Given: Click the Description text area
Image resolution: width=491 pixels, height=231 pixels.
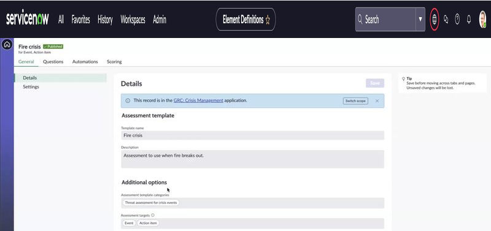Looking at the screenshot, I should [x=252, y=159].
